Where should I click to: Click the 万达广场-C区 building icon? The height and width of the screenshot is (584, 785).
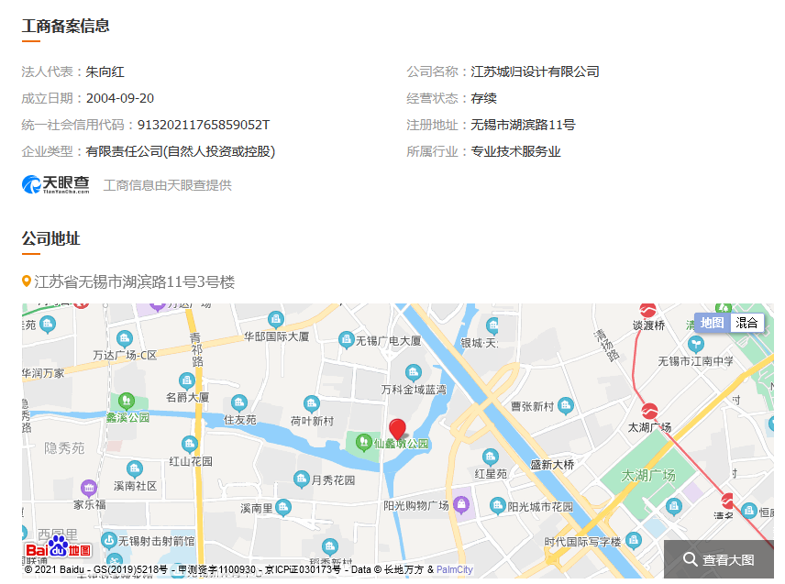[124, 339]
